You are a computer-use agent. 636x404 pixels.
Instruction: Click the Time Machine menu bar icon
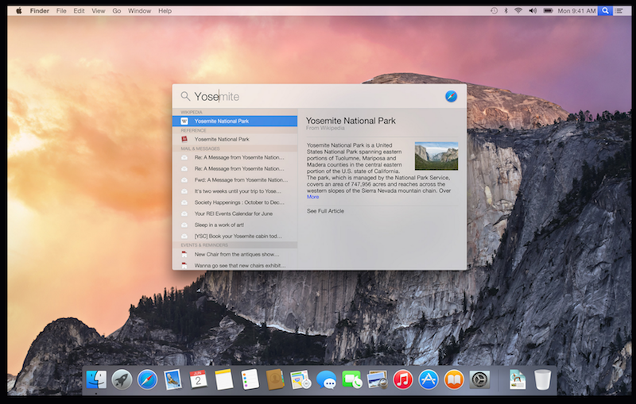494,11
